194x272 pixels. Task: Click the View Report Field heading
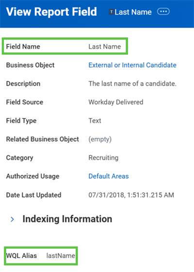[x=51, y=12]
